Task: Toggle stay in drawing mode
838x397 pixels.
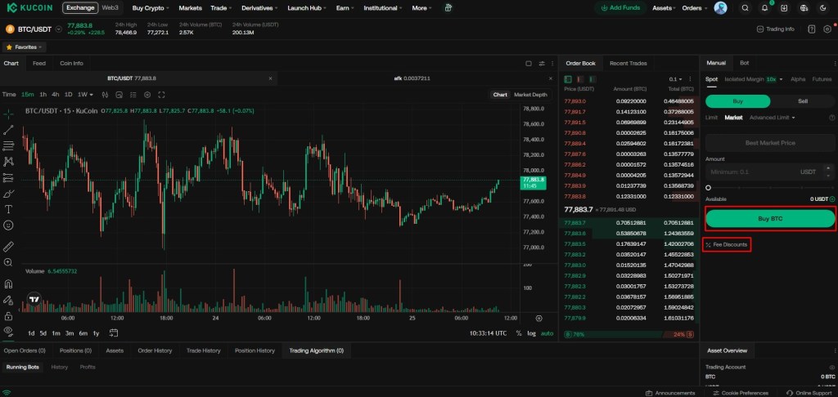Action: pos(8,300)
